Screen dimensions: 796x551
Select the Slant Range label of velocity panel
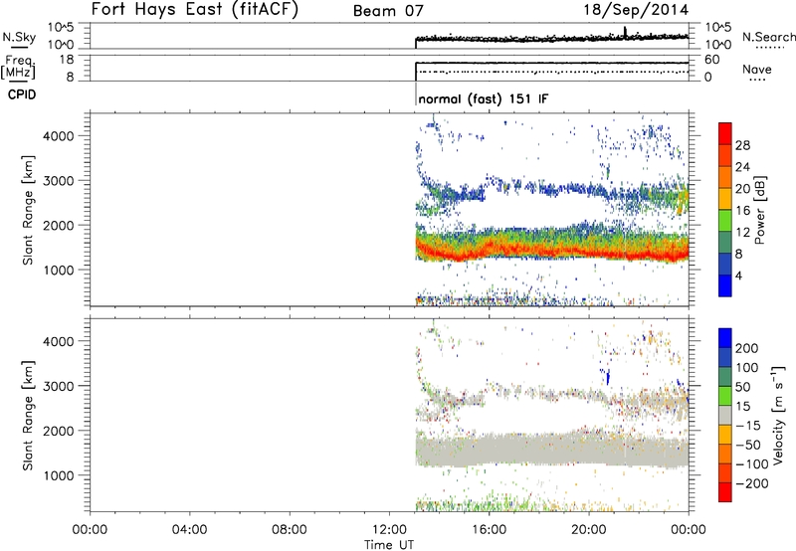click(x=28, y=416)
